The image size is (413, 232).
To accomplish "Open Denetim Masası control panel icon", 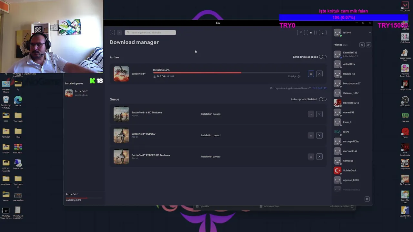I will tap(6, 86).
